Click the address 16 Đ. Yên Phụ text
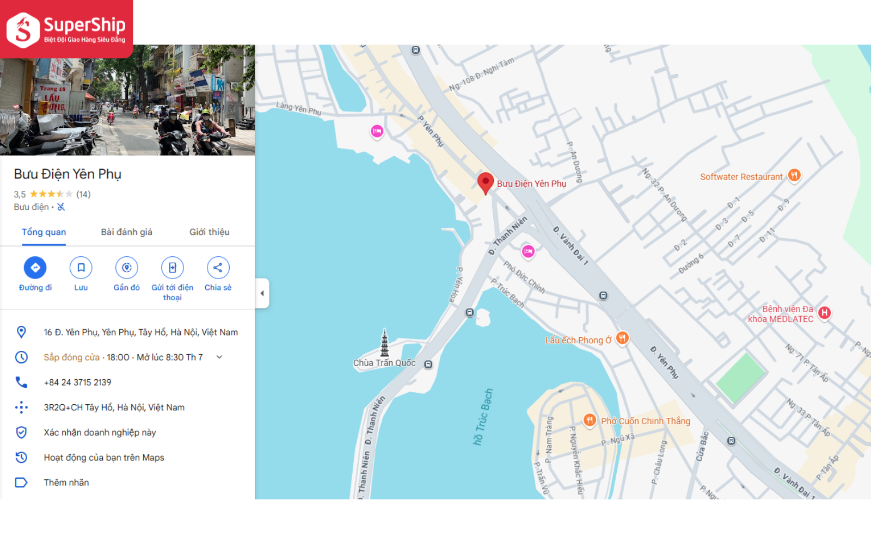 [141, 332]
